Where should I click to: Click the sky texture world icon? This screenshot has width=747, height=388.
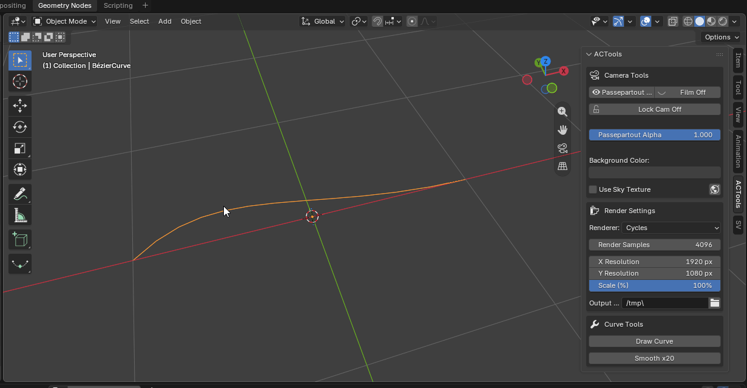(x=715, y=189)
